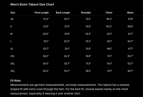This screenshot has width=143, height=97.
Task: Select the Shoulder column header
Action: [86, 13]
